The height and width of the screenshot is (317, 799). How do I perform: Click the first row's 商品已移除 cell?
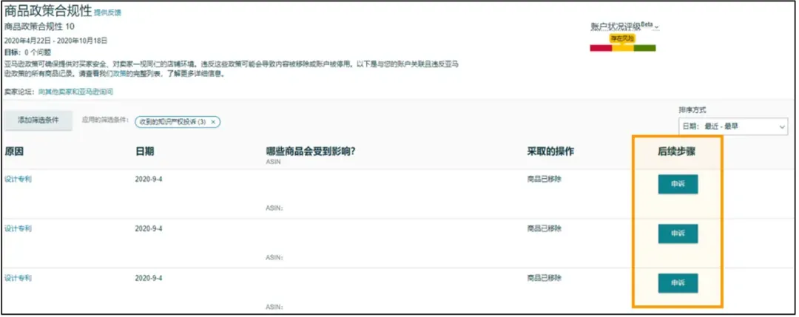coord(545,179)
